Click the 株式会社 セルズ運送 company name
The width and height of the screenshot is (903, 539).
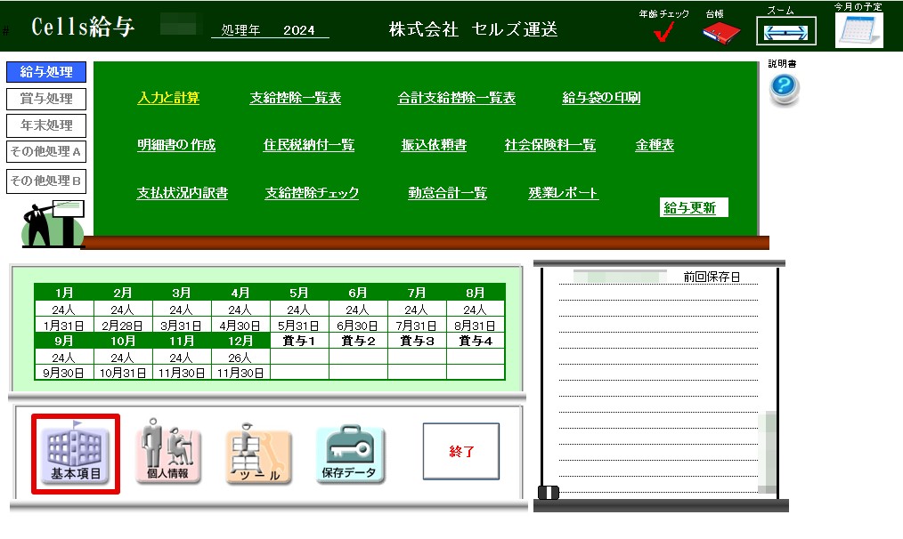[474, 29]
